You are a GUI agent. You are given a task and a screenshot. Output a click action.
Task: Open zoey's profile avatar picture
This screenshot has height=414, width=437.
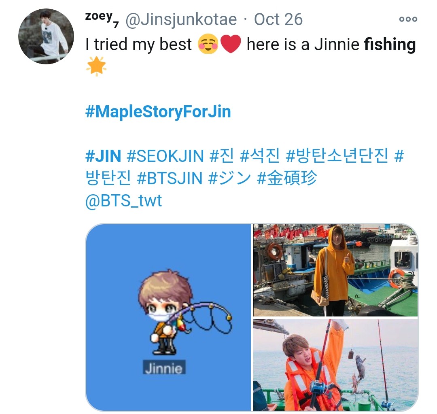tap(46, 36)
